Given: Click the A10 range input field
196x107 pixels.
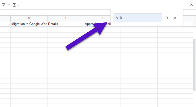Looking at the screenshot, I should click(138, 18).
